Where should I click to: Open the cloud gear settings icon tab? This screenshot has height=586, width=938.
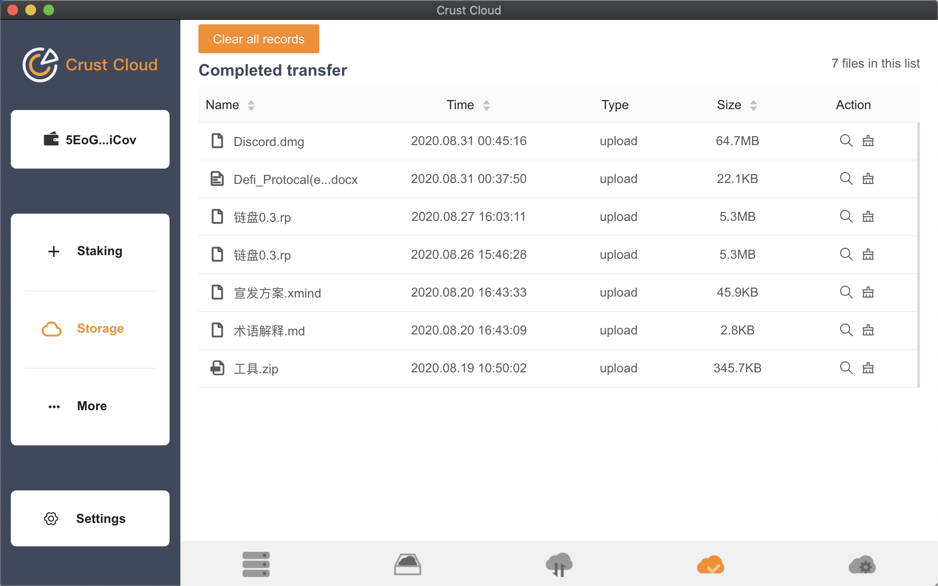(862, 564)
